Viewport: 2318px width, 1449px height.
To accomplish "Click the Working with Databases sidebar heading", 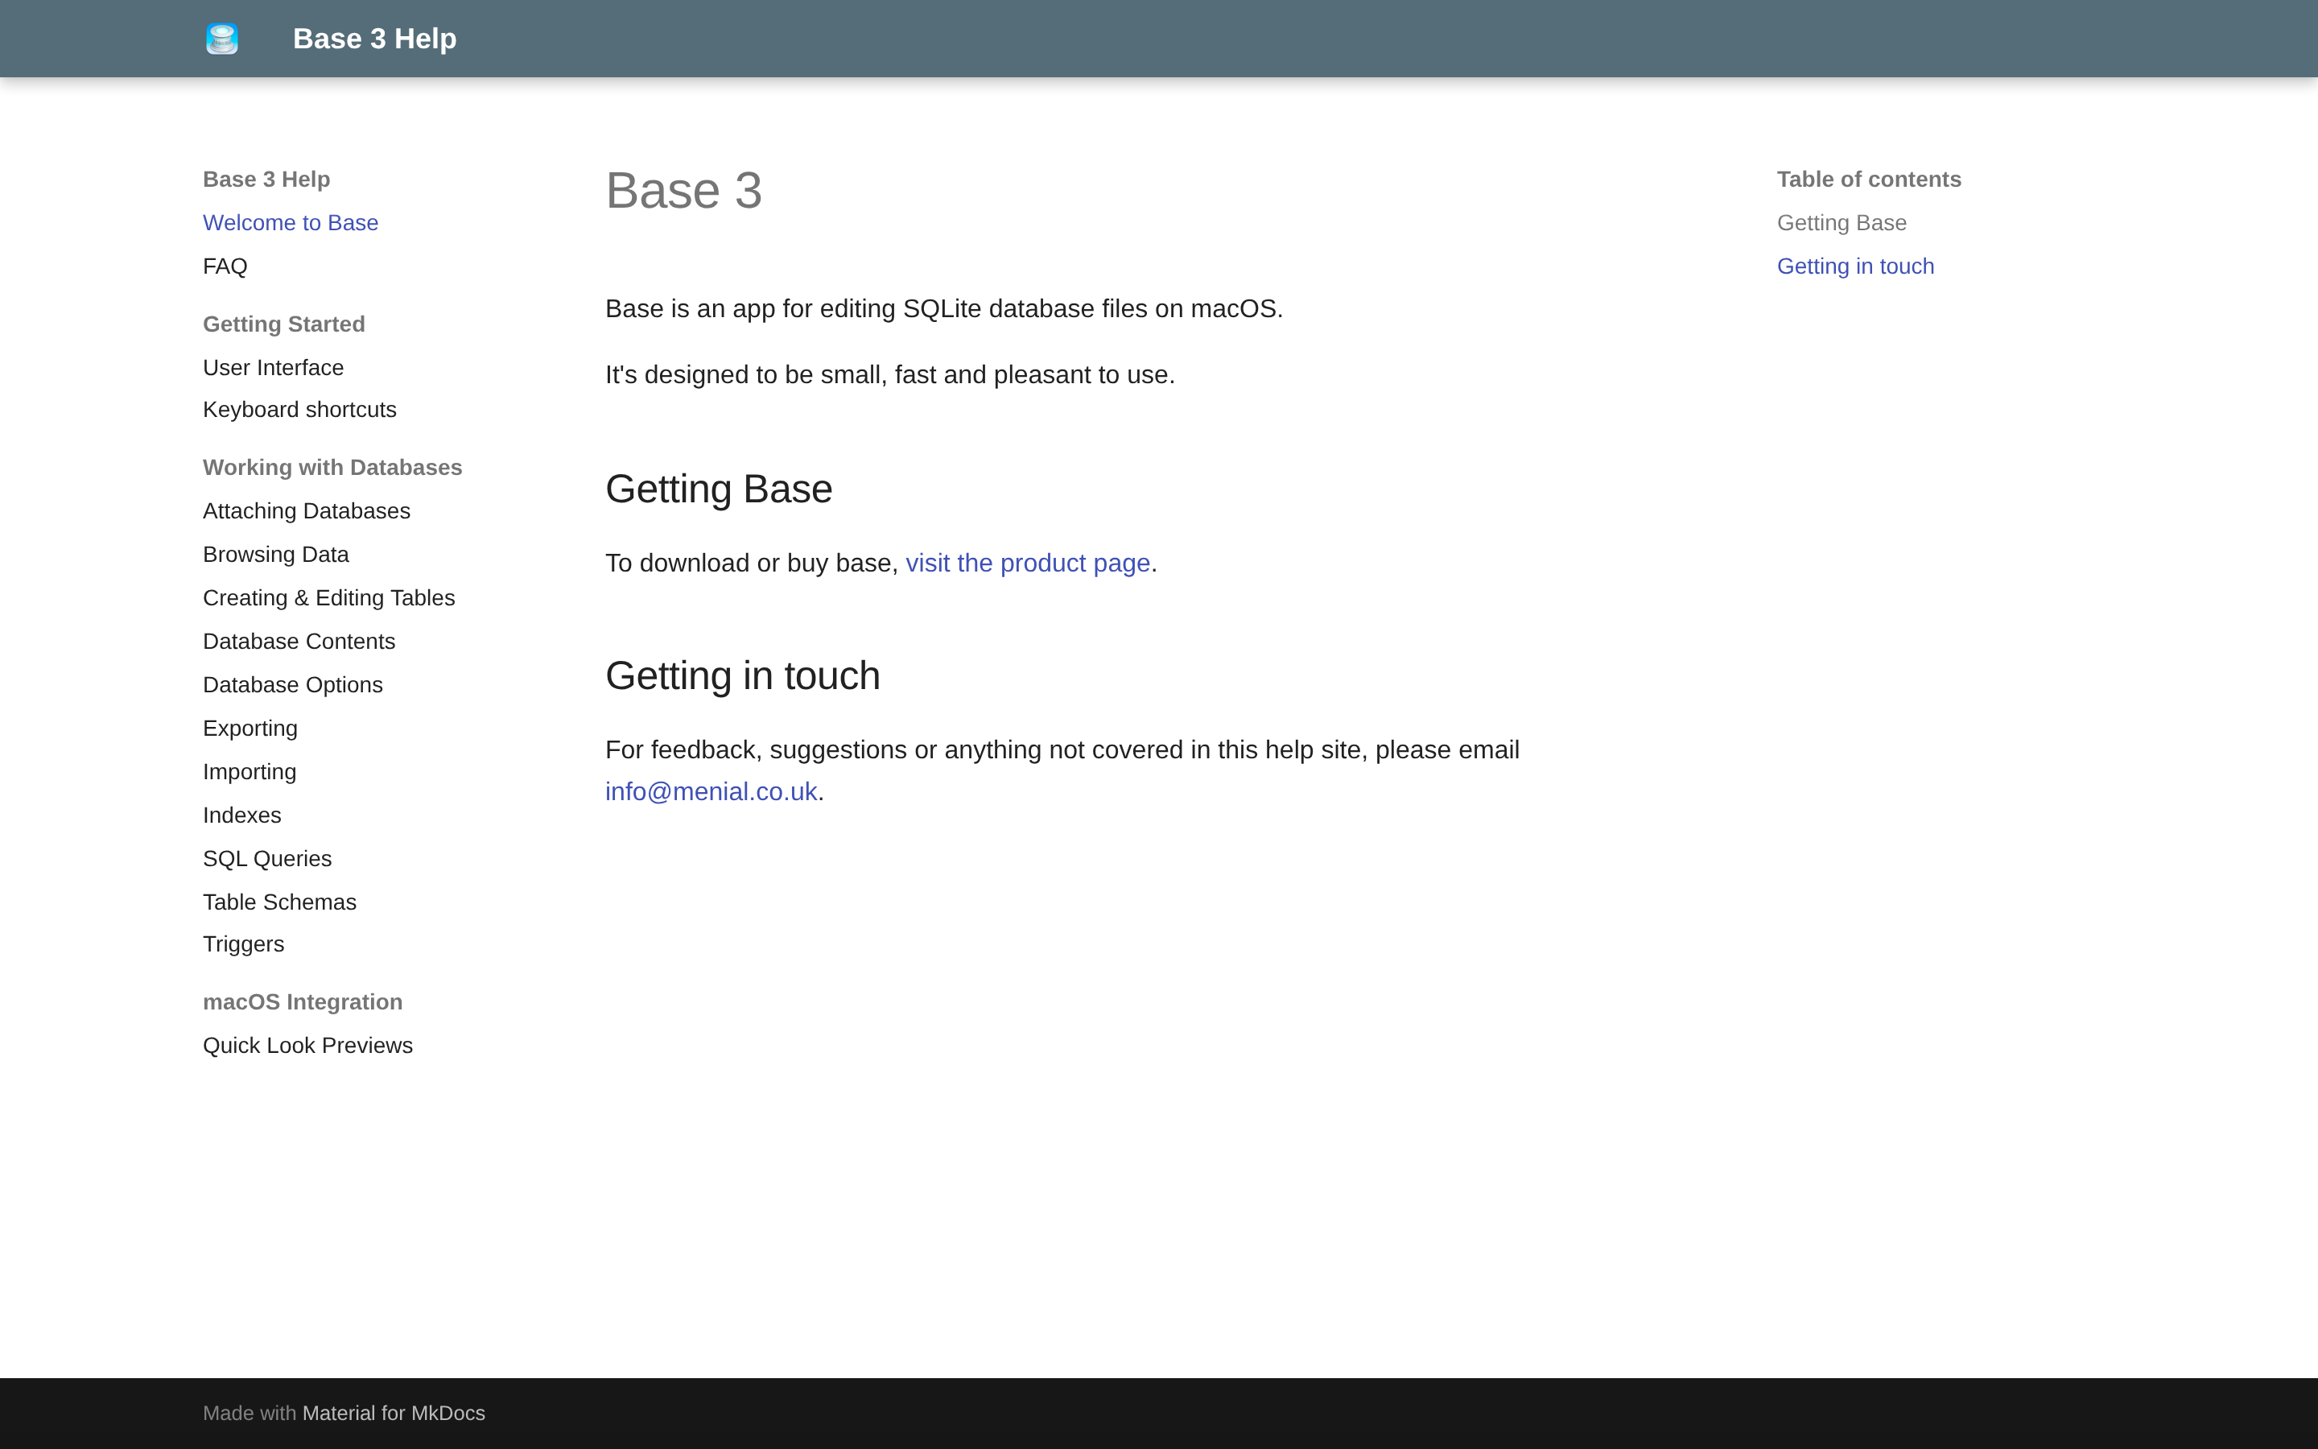I will (x=332, y=468).
